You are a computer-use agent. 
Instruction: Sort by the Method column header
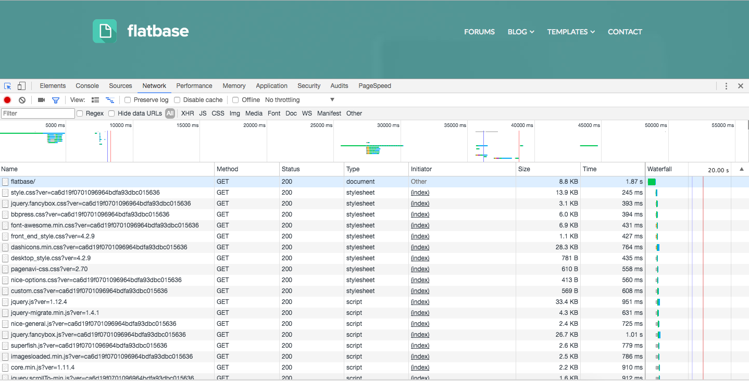point(247,169)
